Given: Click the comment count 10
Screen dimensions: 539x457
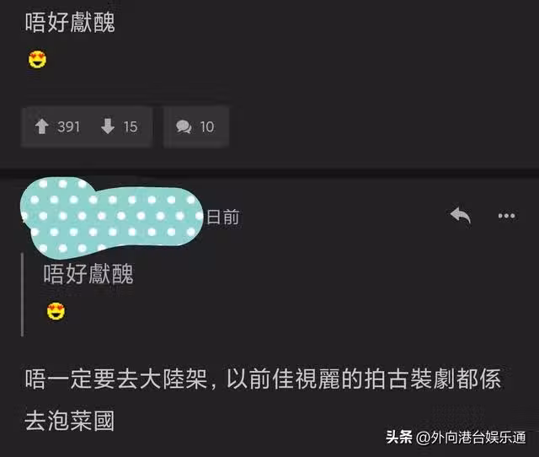Looking at the screenshot, I should pyautogui.click(x=207, y=126).
